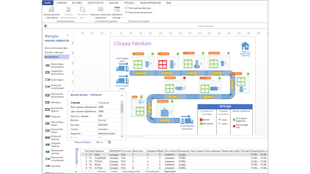
Task: Select Экспресс-фигуры stencil
Action: [54, 52]
